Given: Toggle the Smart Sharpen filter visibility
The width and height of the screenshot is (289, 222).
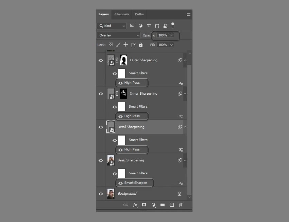Looking at the screenshot, I should [120, 183].
